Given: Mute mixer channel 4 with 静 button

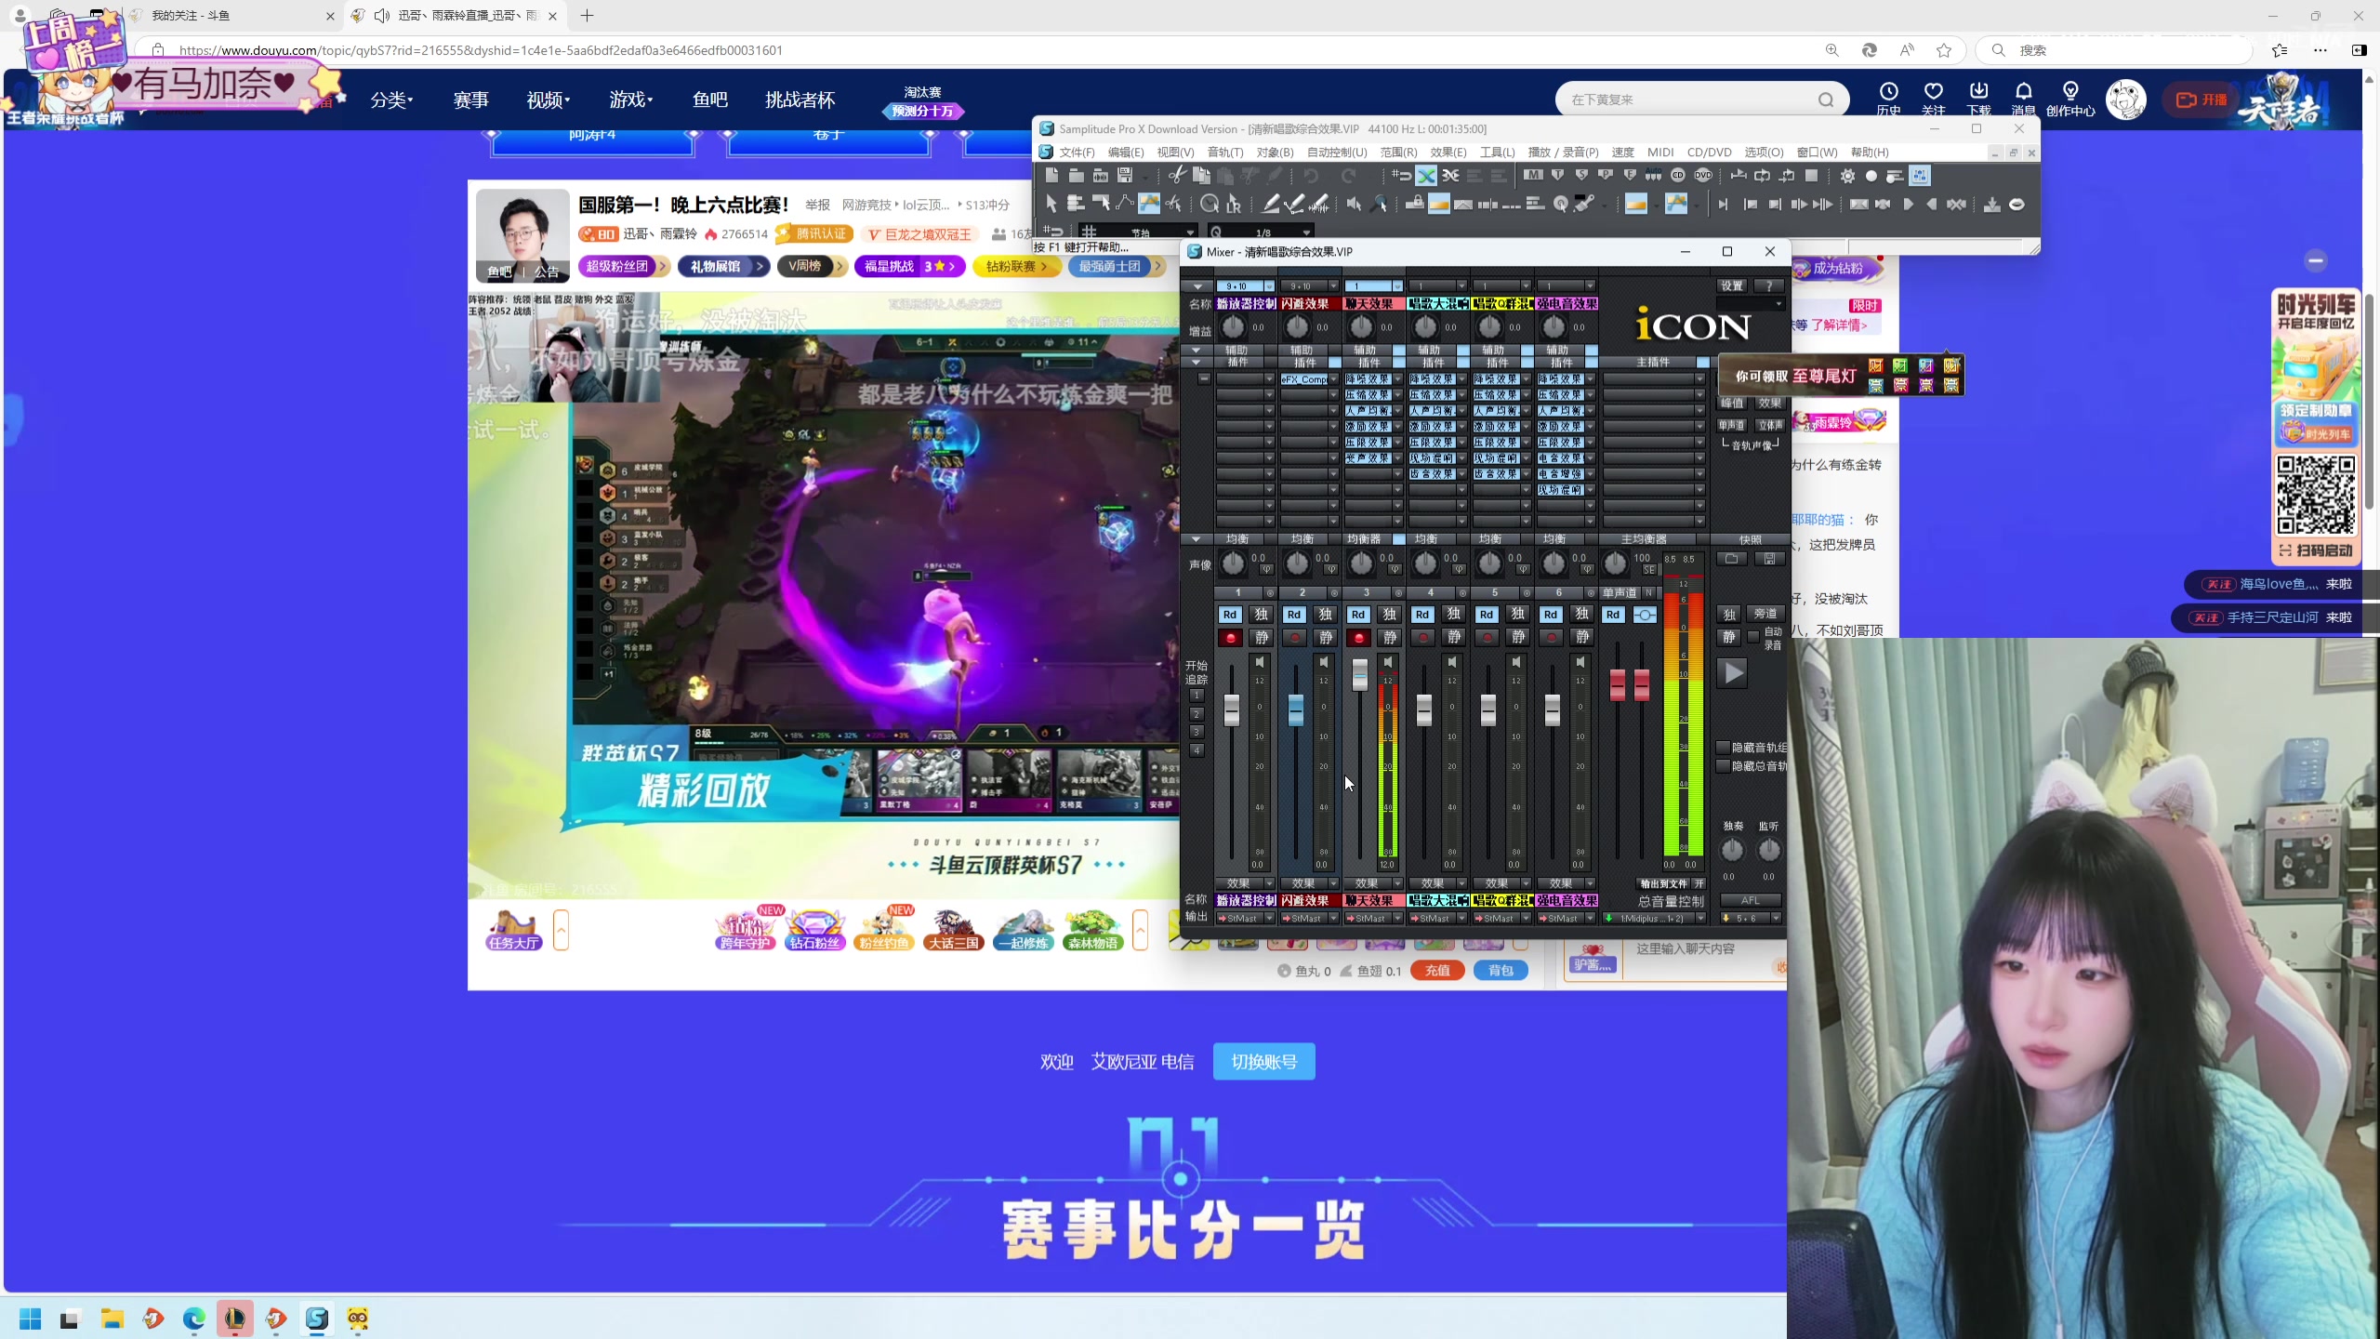Looking at the screenshot, I should [x=1454, y=638].
